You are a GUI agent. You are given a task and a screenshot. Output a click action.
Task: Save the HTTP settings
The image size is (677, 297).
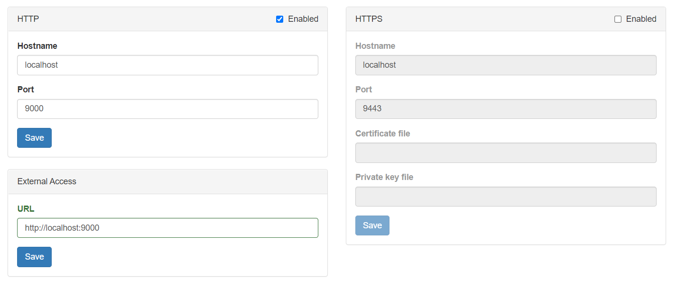coord(34,138)
